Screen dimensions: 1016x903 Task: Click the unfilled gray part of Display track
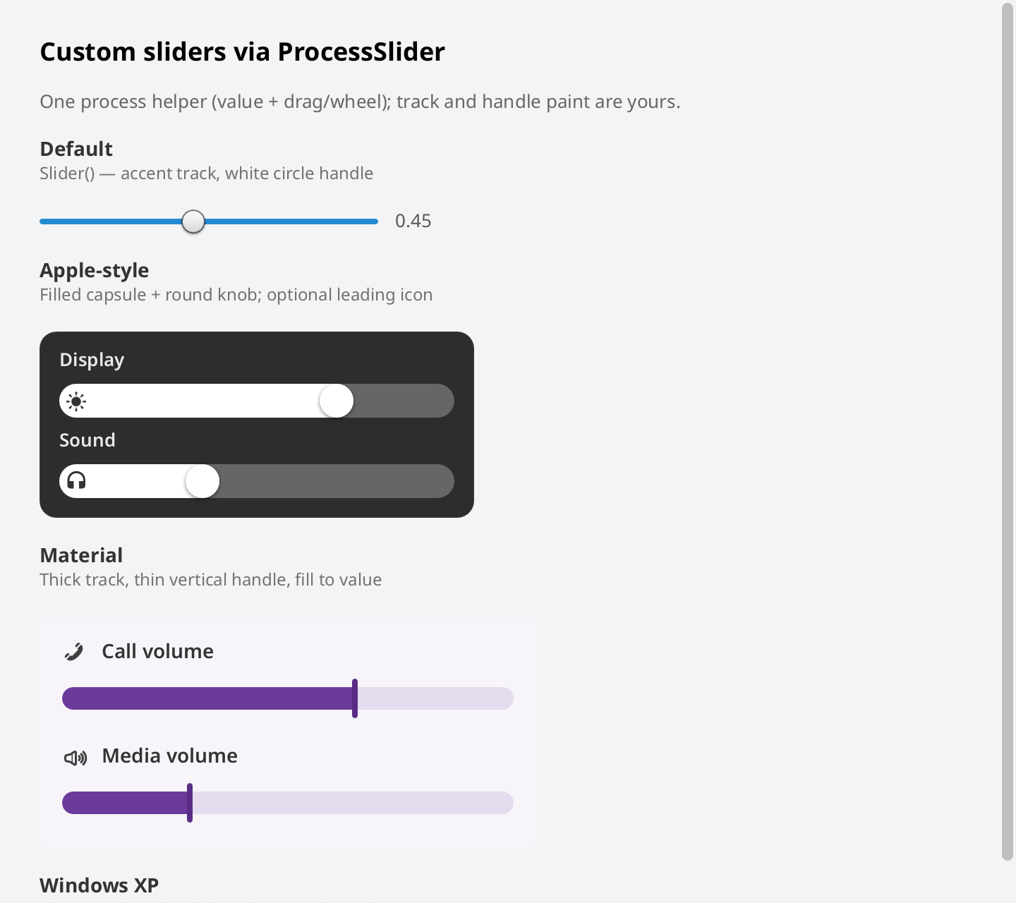[x=404, y=401]
